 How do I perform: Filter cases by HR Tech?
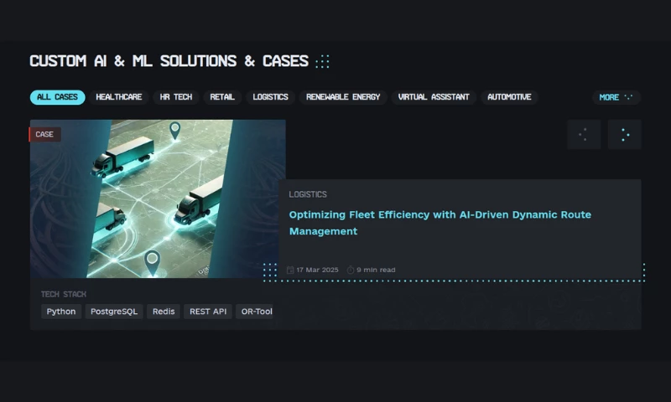point(176,97)
